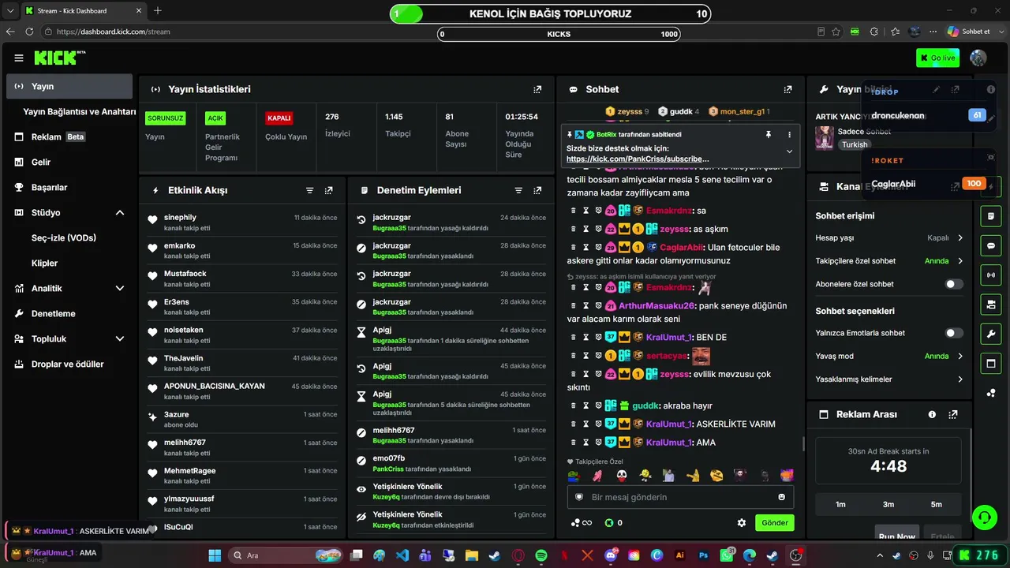Click the user profile avatar
Screen dimensions: 1010x568
[978, 58]
